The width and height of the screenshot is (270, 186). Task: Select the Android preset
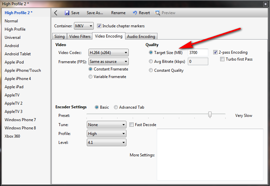(x=12, y=46)
